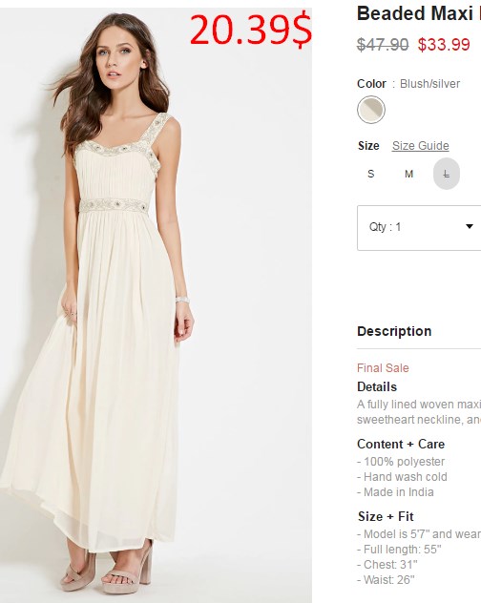This screenshot has width=481, height=603.
Task: Click the Details heading
Action: coord(377,386)
